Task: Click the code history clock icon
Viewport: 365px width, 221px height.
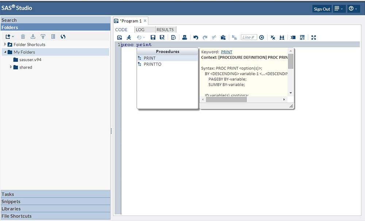Action: (139, 38)
